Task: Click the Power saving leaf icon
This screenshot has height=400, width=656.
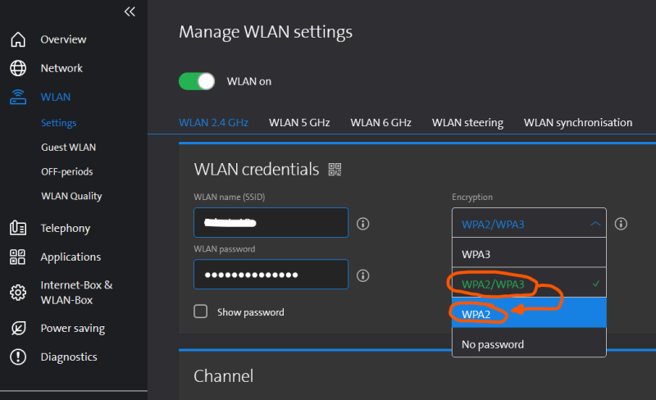Action: [18, 328]
